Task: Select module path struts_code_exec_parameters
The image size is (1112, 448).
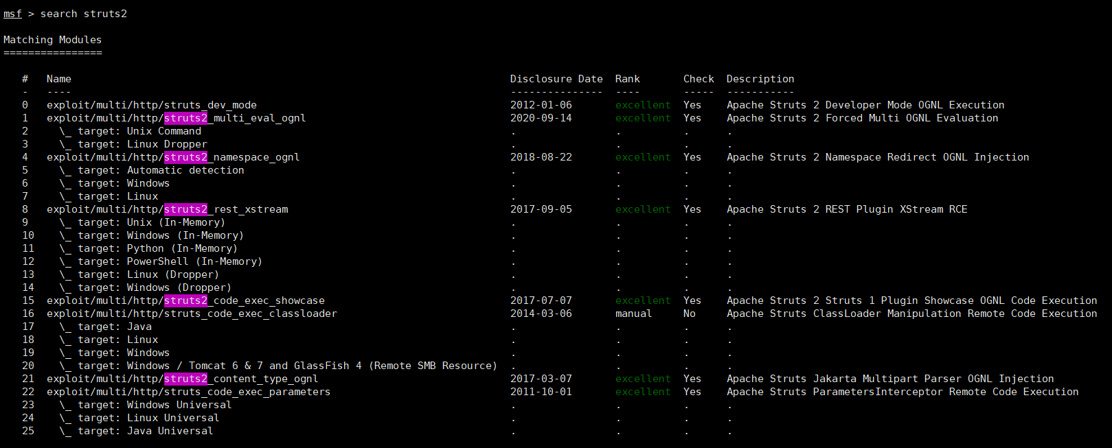Action: pyautogui.click(x=189, y=392)
